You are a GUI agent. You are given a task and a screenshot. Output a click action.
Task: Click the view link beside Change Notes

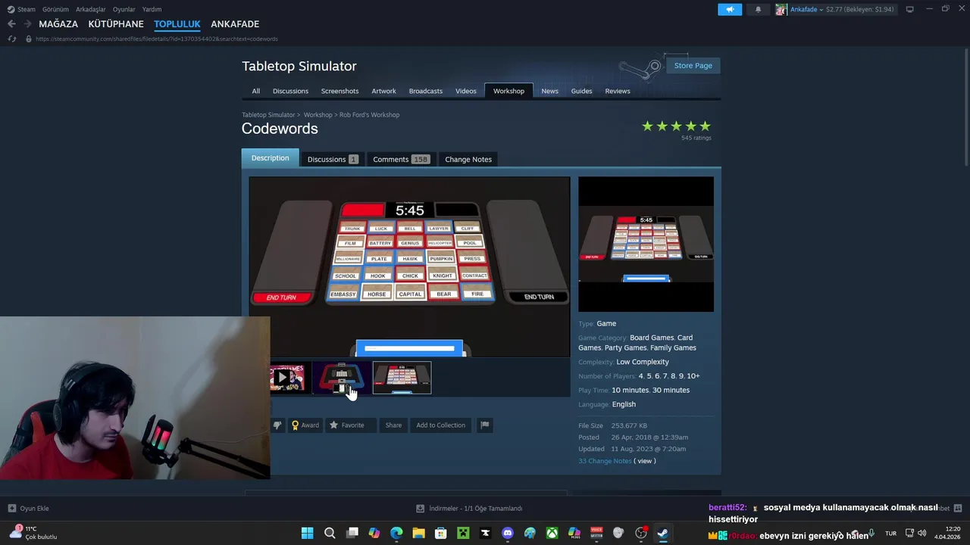coord(645,461)
